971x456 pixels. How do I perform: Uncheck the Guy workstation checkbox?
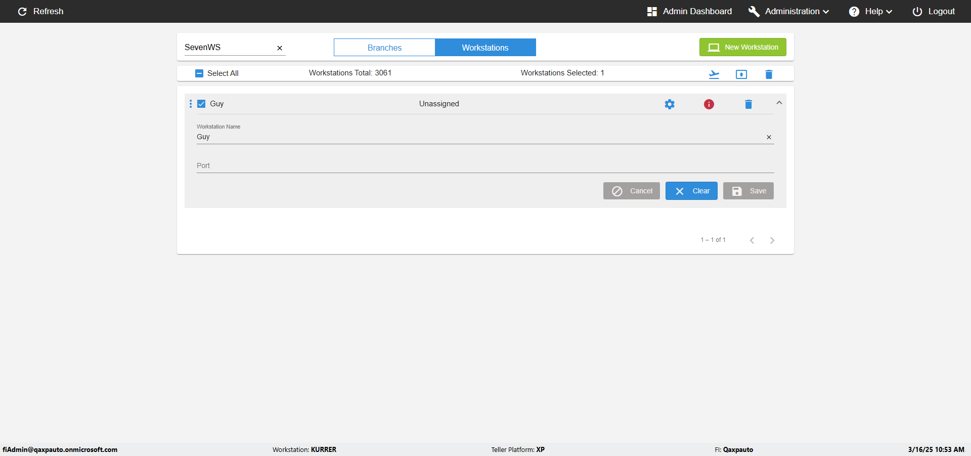[x=201, y=104]
